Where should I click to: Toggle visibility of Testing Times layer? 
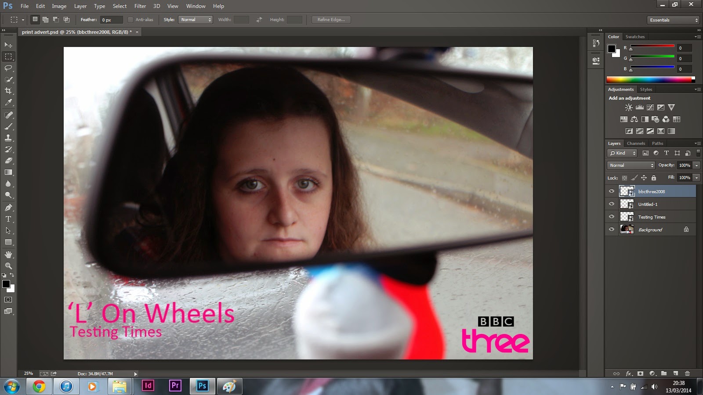click(612, 217)
